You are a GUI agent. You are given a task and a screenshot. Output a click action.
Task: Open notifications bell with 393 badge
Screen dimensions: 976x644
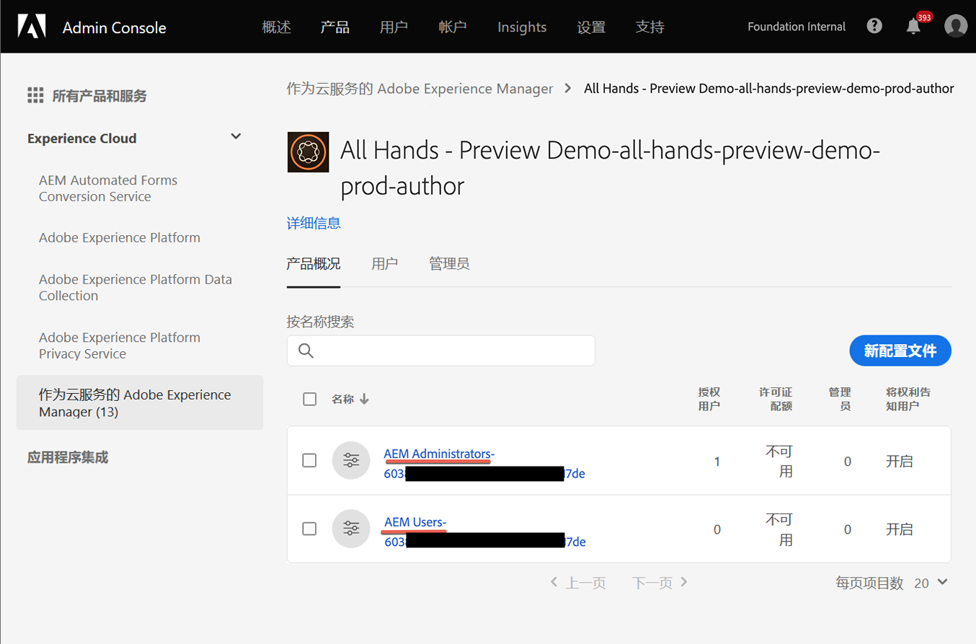click(914, 26)
